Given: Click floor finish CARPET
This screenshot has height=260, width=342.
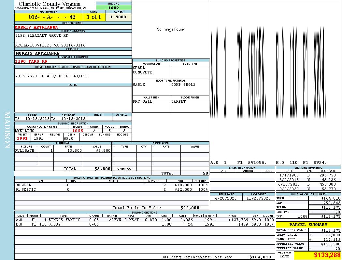Looking at the screenshot, I should point(178,102).
